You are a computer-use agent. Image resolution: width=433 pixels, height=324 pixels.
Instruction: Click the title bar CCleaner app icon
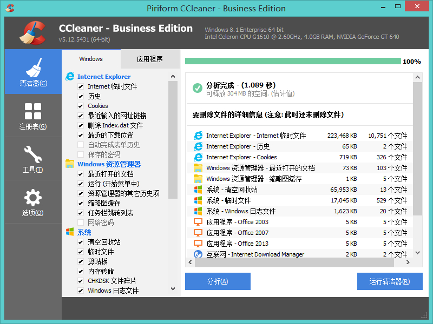tap(10, 8)
